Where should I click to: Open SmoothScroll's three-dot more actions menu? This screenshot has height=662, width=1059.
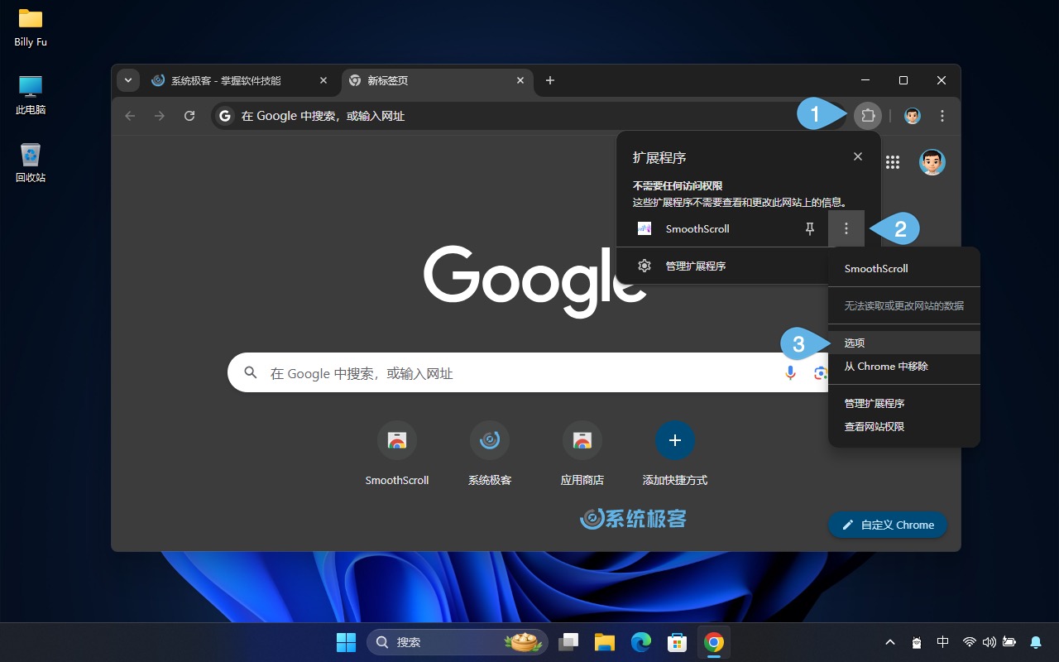point(846,228)
